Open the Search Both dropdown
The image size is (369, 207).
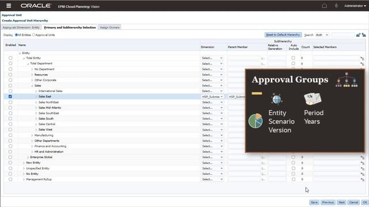pos(322,35)
